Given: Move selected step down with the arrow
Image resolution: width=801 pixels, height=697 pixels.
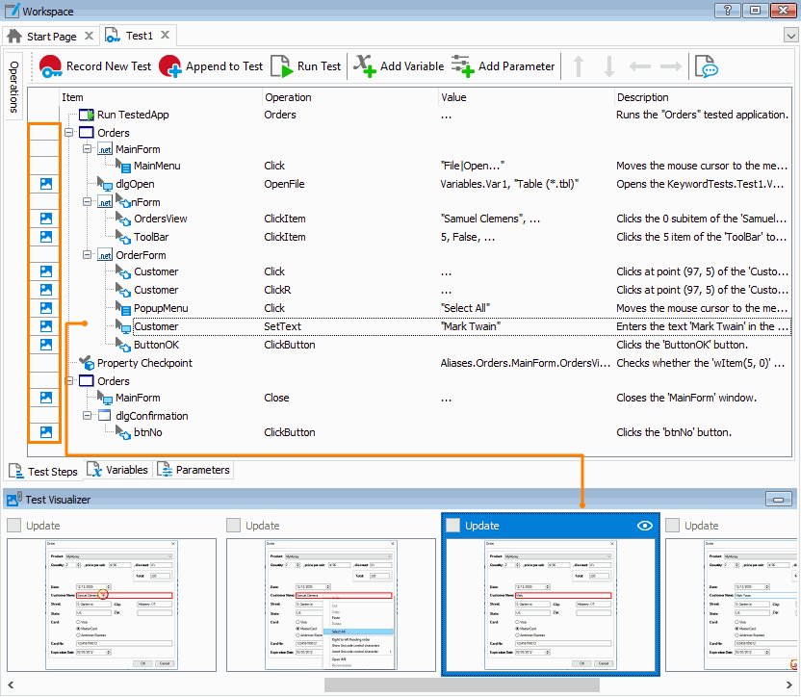Looking at the screenshot, I should click(608, 66).
